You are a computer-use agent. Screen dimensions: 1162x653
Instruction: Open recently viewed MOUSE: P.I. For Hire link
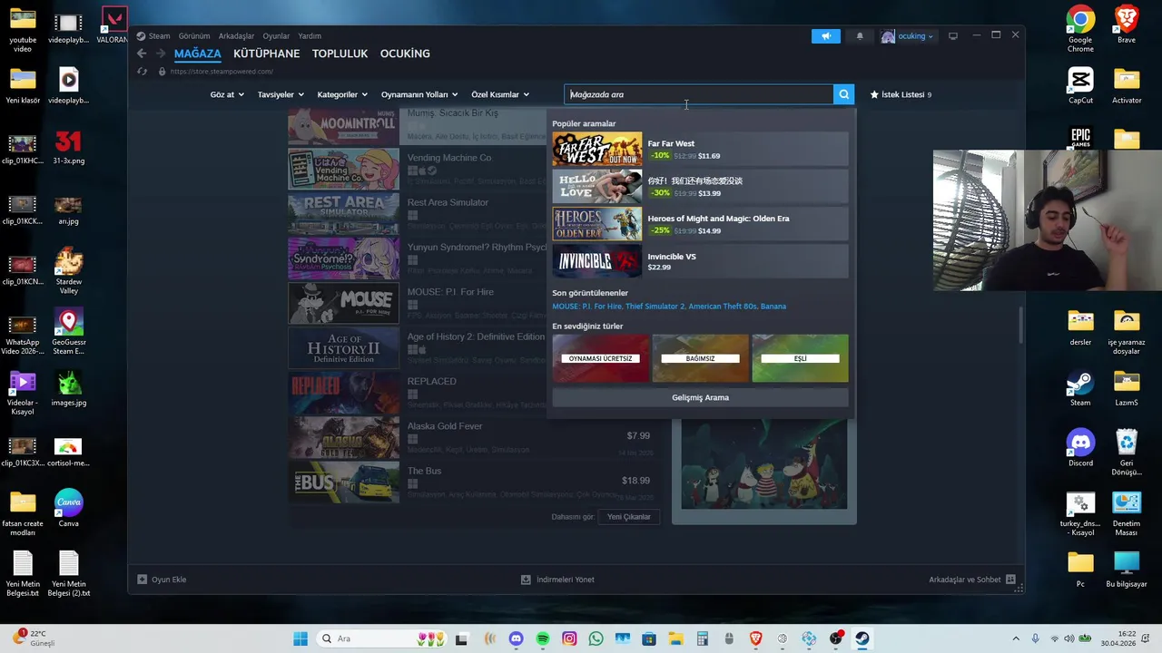tap(586, 307)
